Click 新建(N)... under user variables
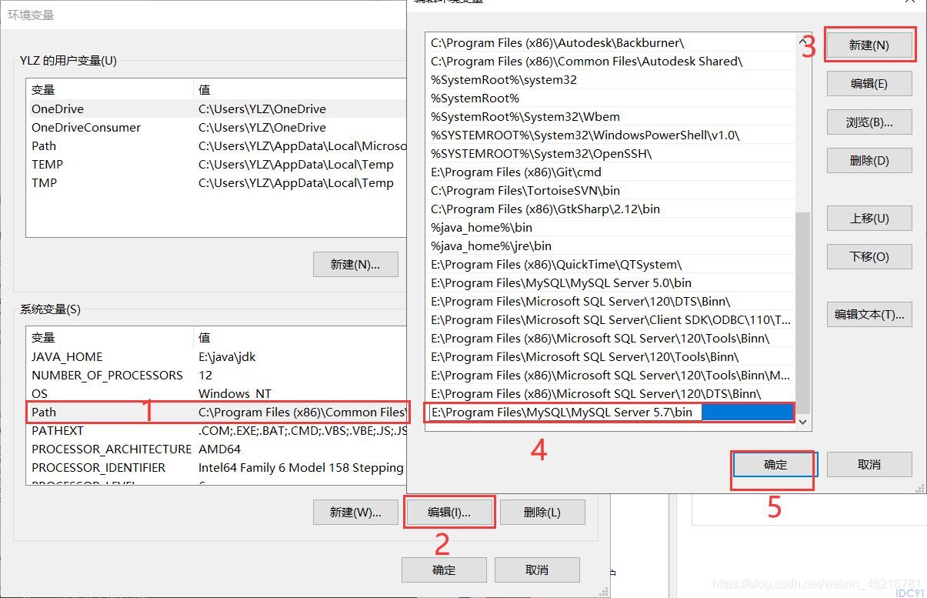This screenshot has width=927, height=598. point(355,265)
